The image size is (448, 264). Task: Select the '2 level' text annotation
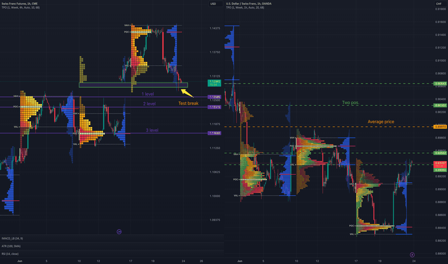pyautogui.click(x=149, y=104)
